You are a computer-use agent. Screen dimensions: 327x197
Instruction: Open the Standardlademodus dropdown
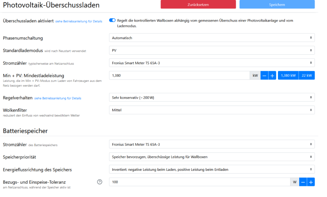[x=212, y=50]
